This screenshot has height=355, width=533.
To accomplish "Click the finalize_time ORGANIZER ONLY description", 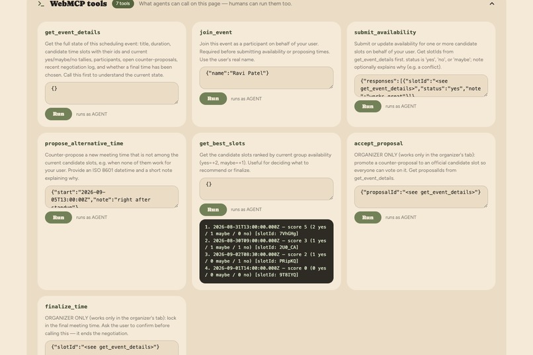I will point(110,326).
